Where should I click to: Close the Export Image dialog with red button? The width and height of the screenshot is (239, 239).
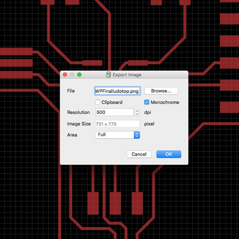pyautogui.click(x=65, y=74)
